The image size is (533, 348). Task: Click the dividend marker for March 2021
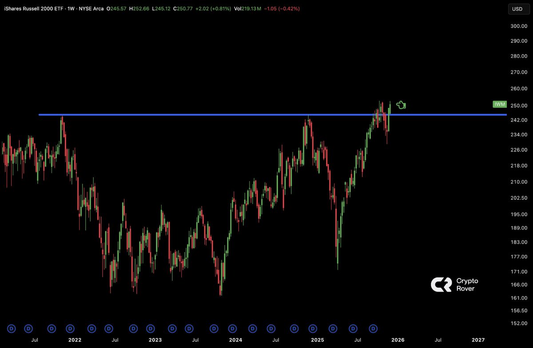(x=12, y=328)
